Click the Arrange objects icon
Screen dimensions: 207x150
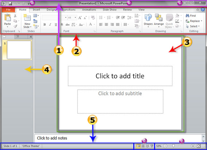(x=159, y=18)
